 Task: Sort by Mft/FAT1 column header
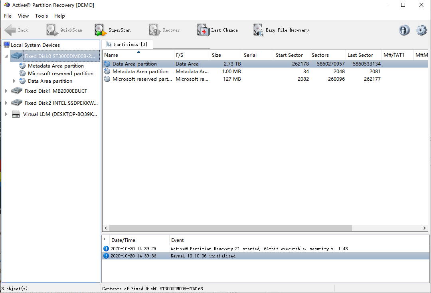397,55
